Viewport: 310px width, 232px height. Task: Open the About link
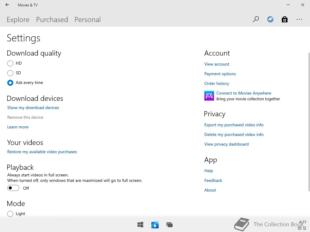click(x=210, y=190)
